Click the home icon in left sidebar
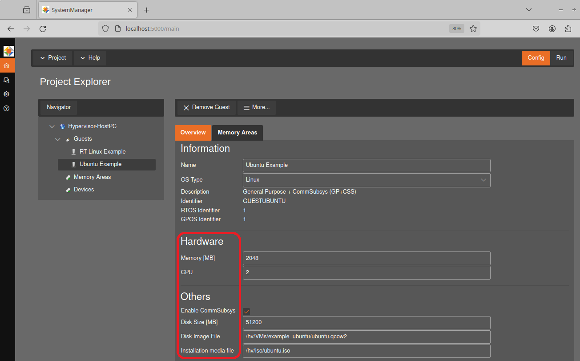Image resolution: width=580 pixels, height=361 pixels. tap(7, 66)
